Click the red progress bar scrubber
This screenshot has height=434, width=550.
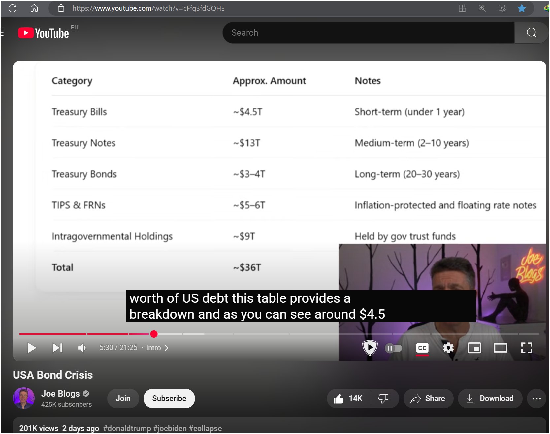click(154, 334)
